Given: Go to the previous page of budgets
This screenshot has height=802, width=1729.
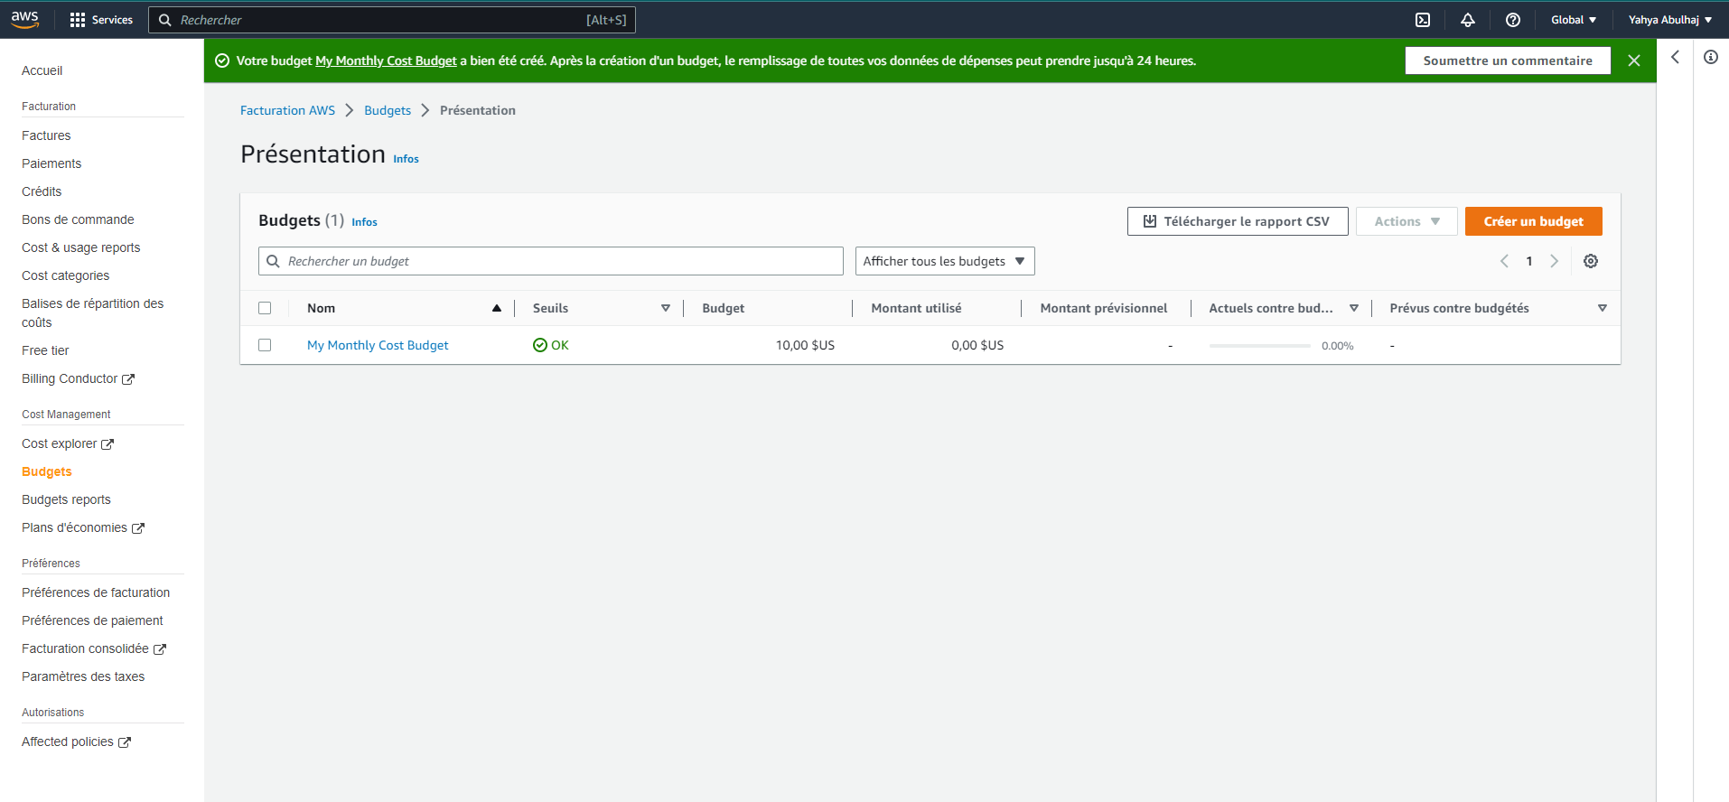Looking at the screenshot, I should coord(1504,261).
